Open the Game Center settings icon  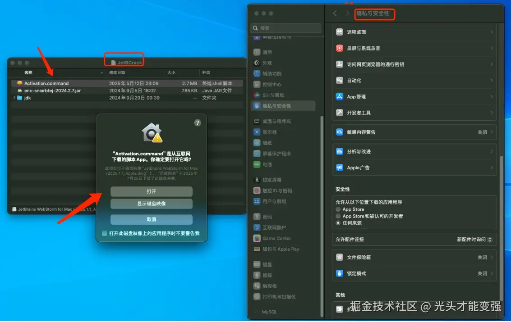point(257,238)
